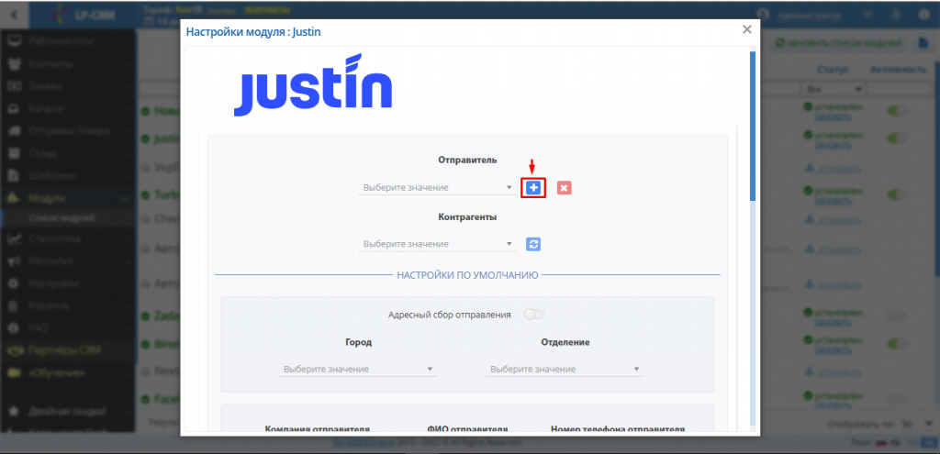The image size is (940, 454).
Task: Click the LP-CRM logo in the background header
Action: [x=84, y=15]
